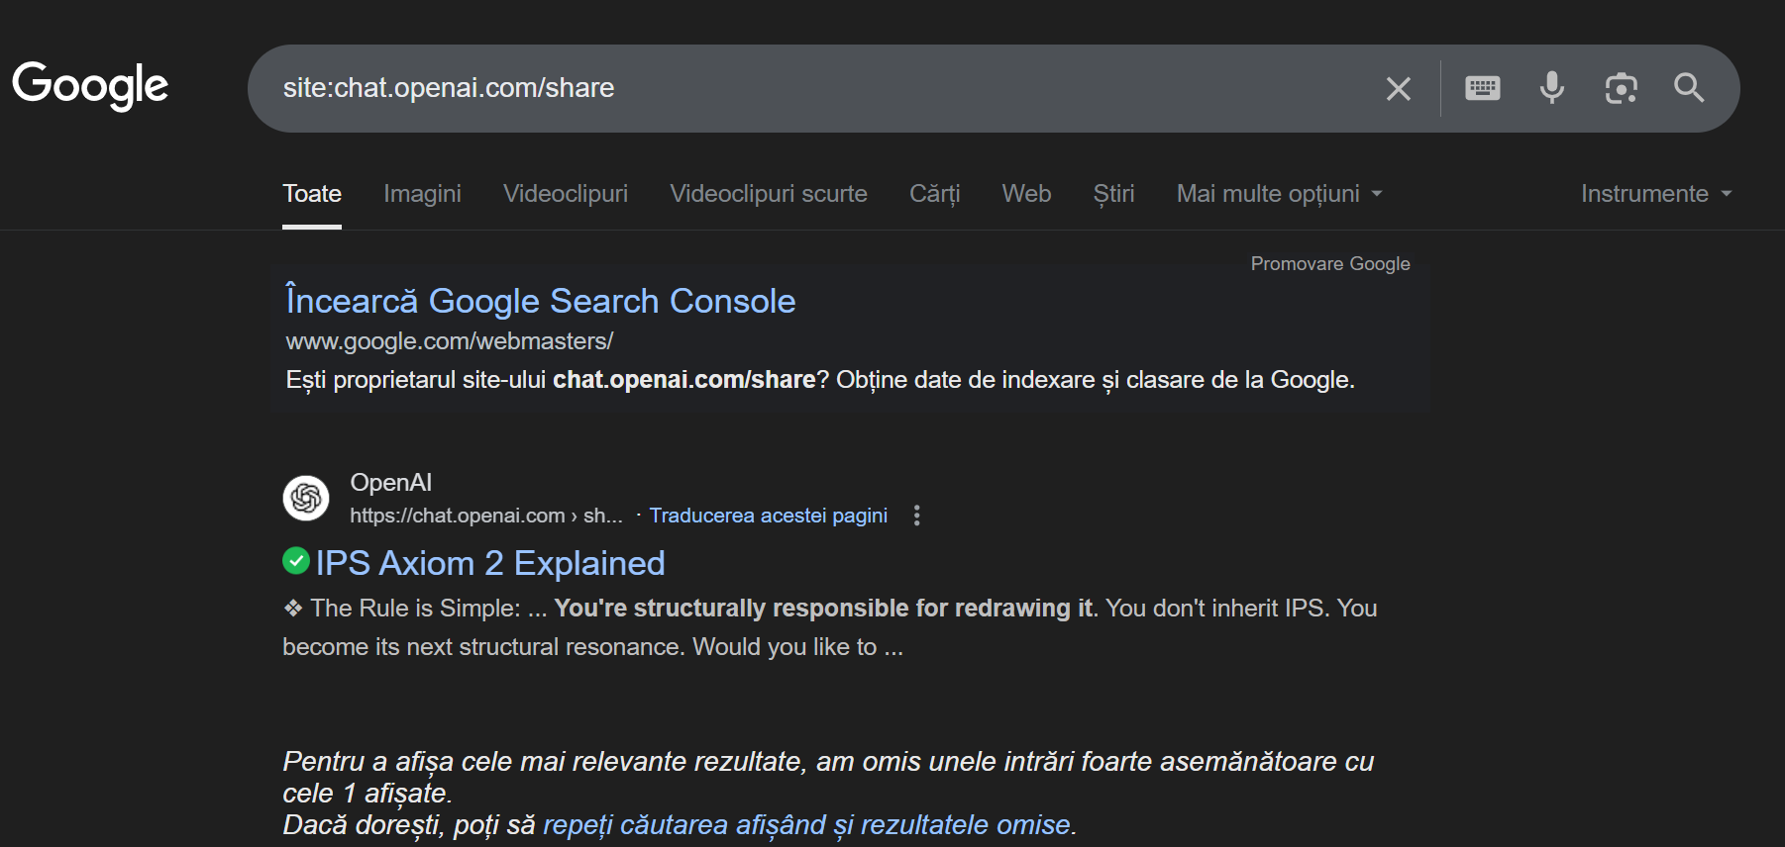Click the www.google.com/webmasters/ URL text
1785x847 pixels.
(x=450, y=341)
